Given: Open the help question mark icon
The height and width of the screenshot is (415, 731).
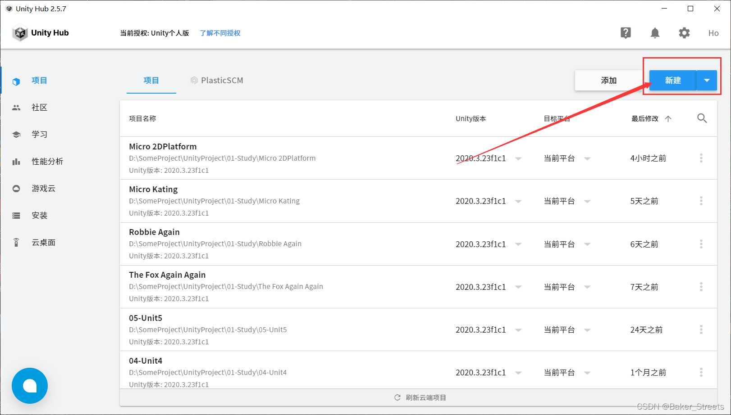Looking at the screenshot, I should pyautogui.click(x=626, y=33).
